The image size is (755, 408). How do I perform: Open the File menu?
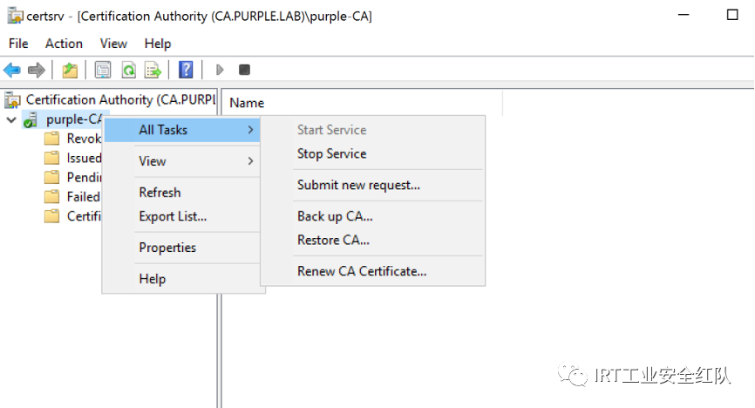18,44
